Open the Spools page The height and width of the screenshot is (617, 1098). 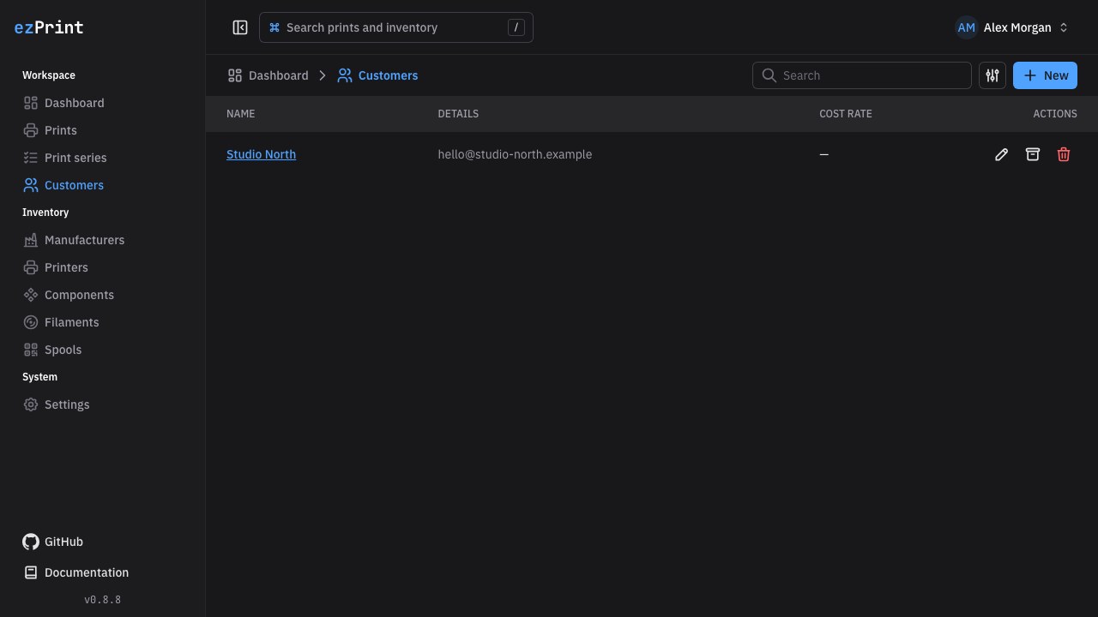103,350
